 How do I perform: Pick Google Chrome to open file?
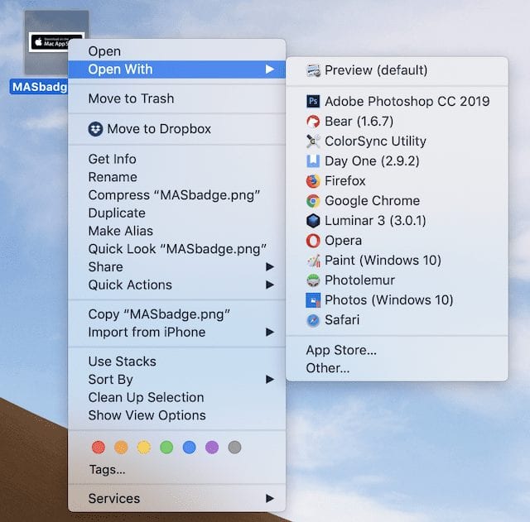pyautogui.click(x=372, y=200)
